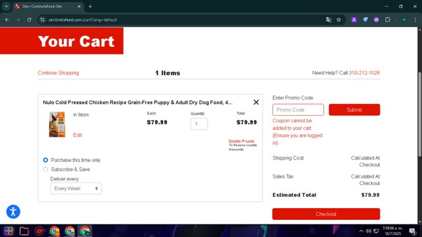Open the accessibility options icon

13,212
